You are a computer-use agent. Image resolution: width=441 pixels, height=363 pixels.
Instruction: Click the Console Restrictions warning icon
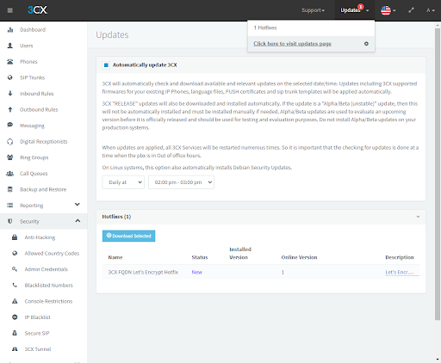(x=15, y=301)
